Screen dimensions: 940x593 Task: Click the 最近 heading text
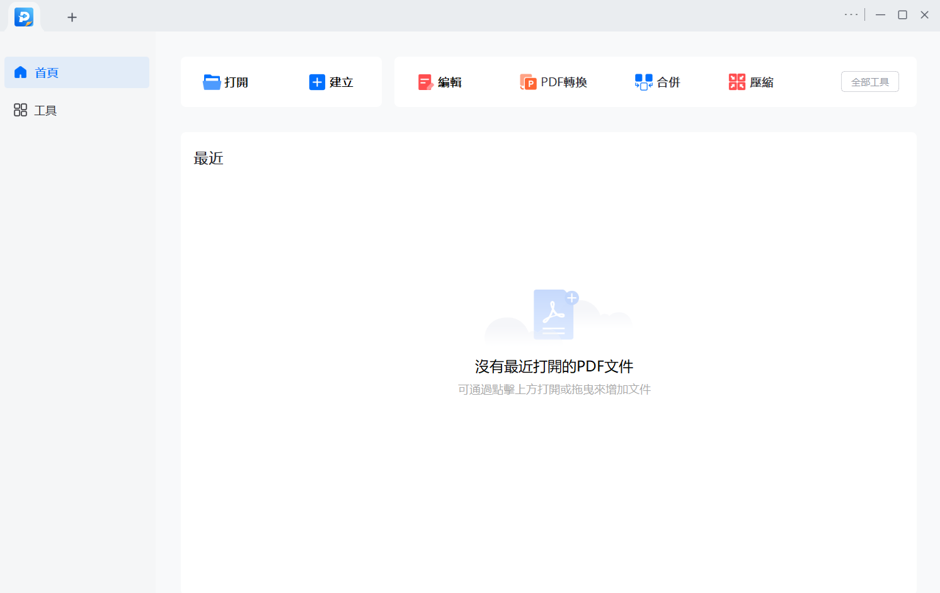point(209,158)
